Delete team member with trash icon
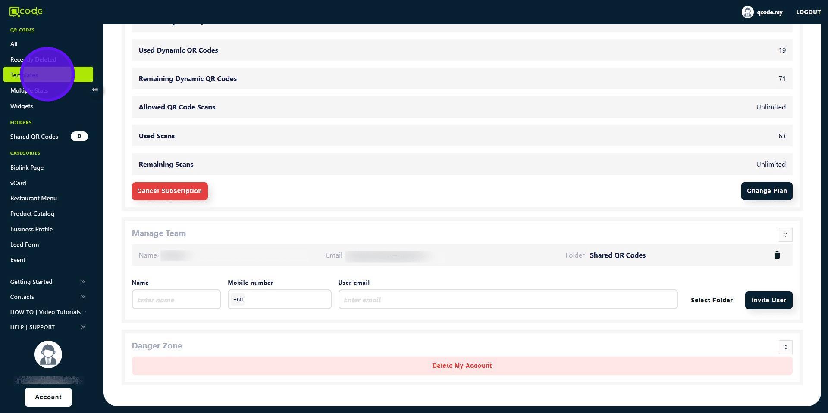The width and height of the screenshot is (828, 413). [x=777, y=255]
